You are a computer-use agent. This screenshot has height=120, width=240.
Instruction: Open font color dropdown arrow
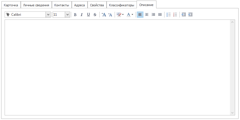point(133,15)
